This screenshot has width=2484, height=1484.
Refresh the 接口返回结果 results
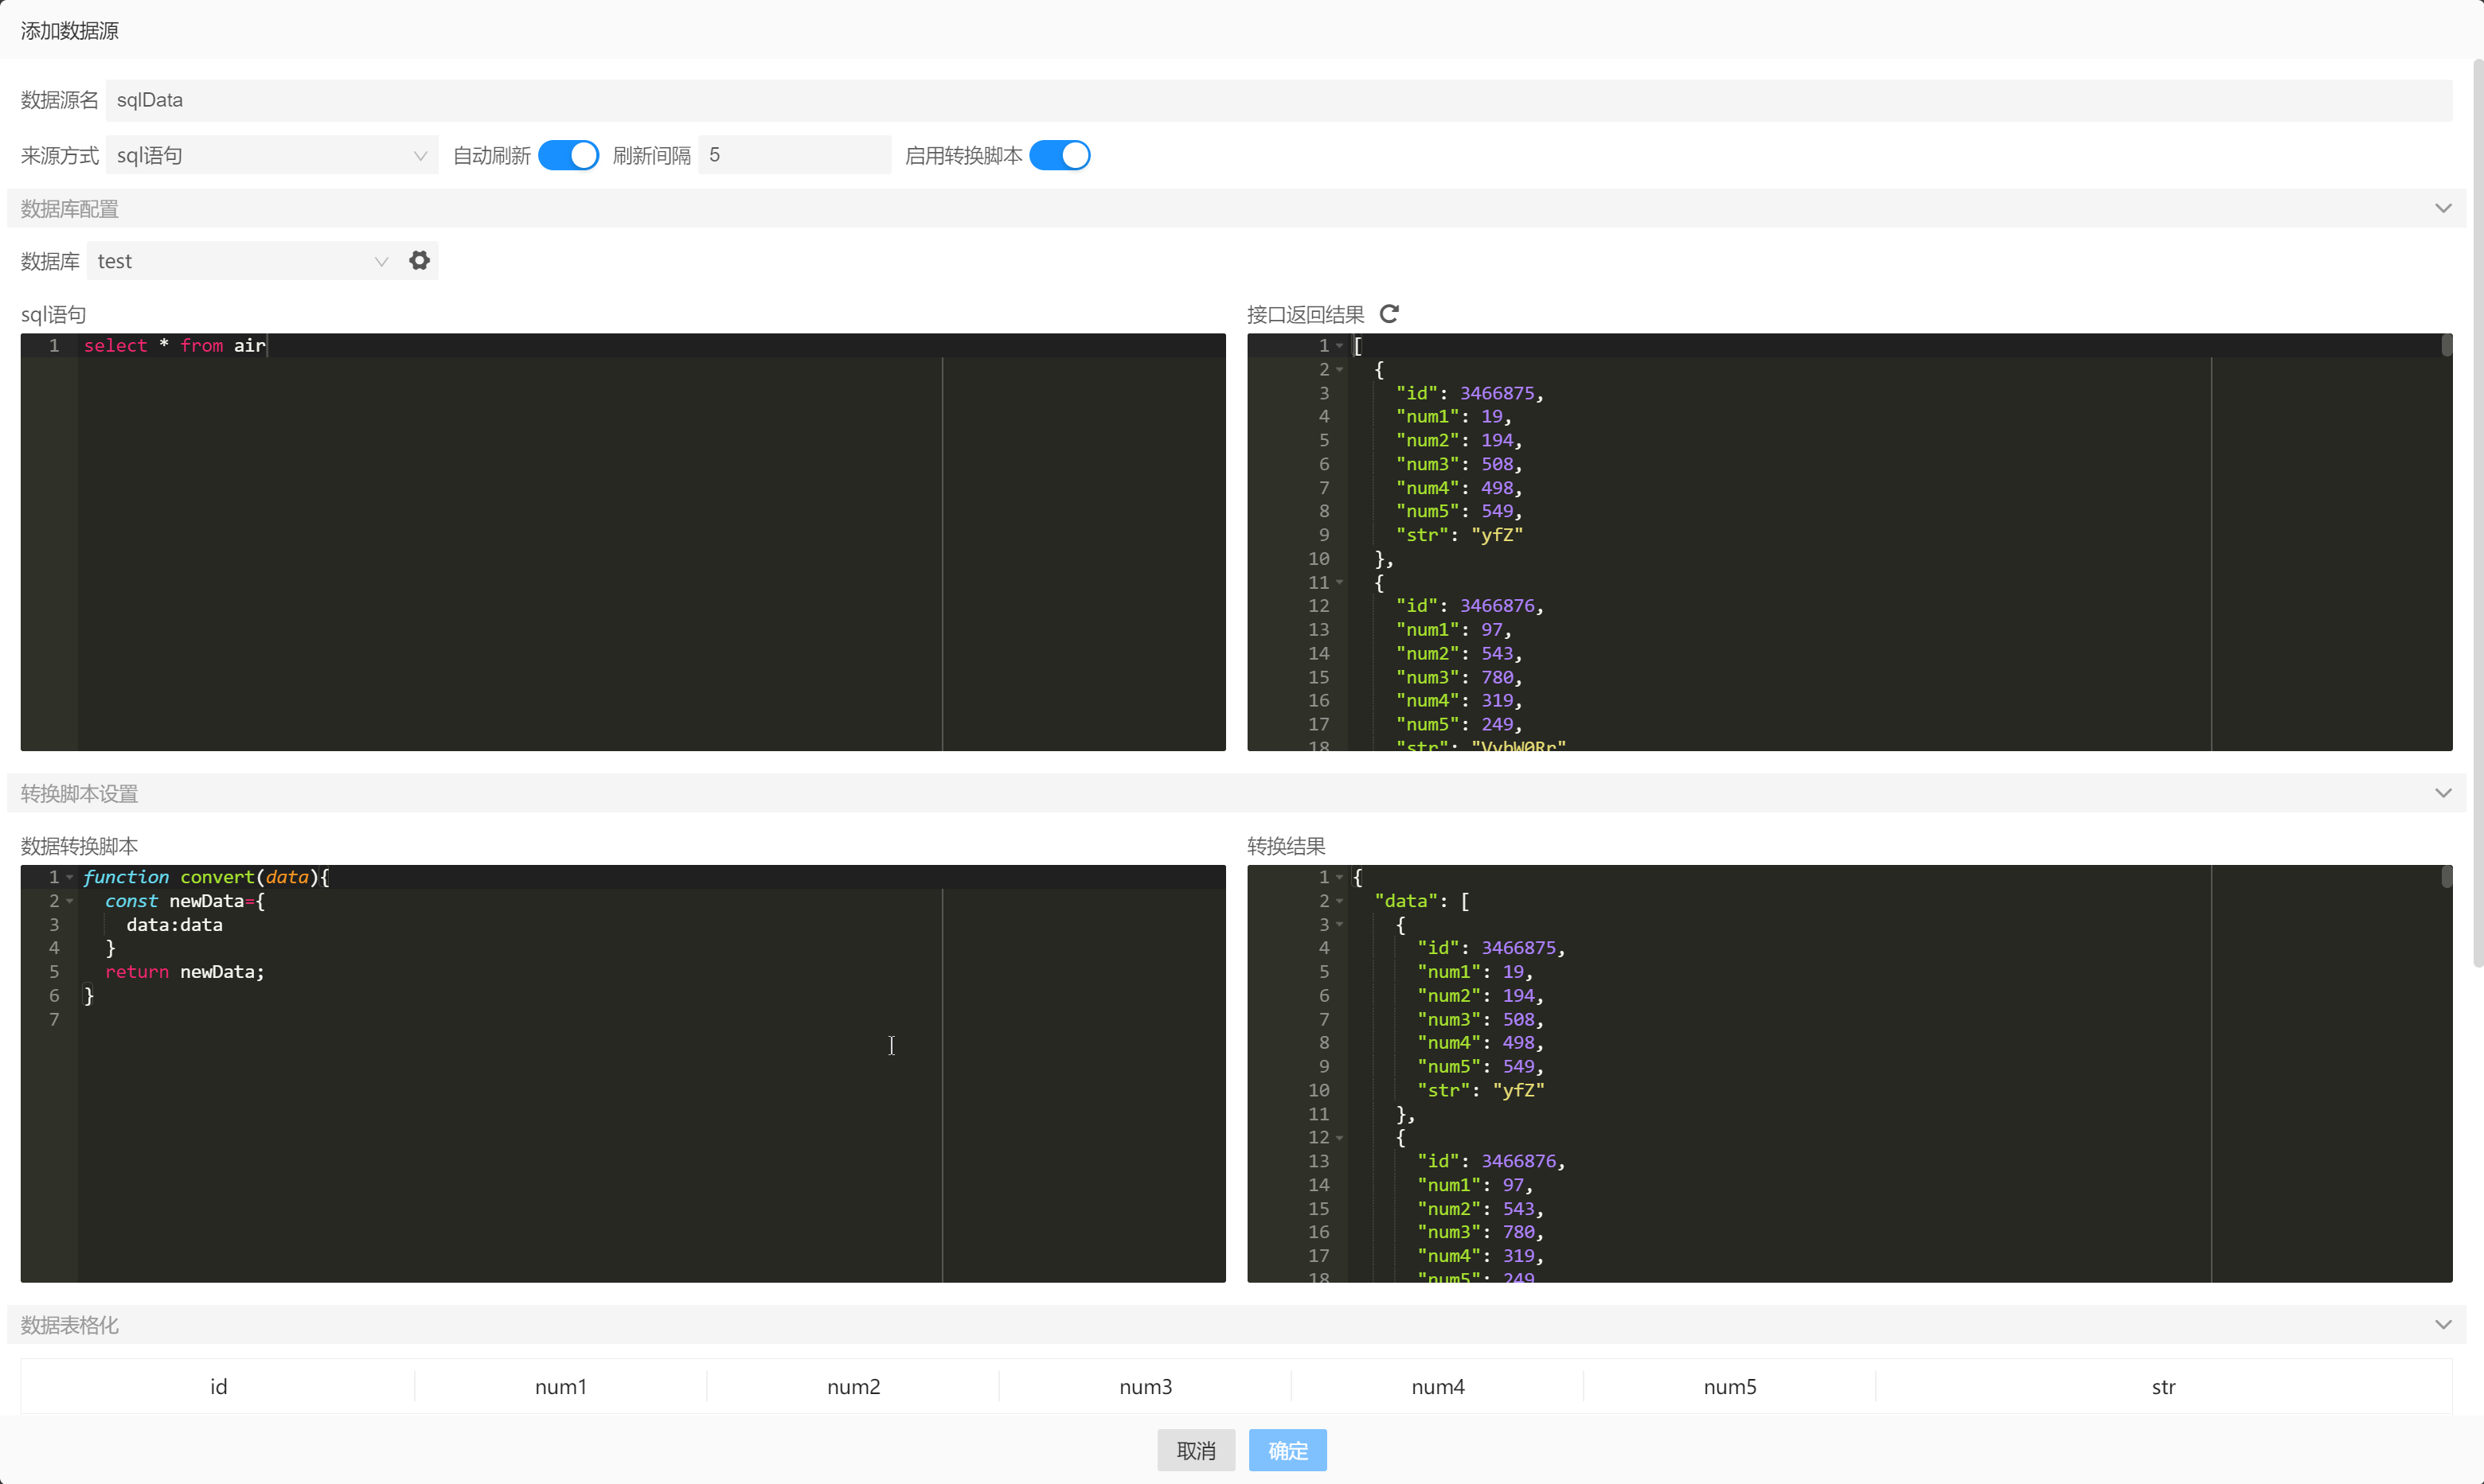click(1388, 314)
